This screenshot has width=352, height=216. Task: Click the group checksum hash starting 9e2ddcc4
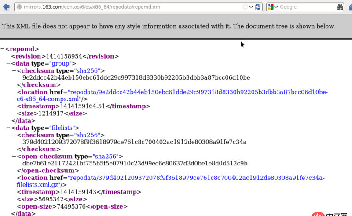136,78
